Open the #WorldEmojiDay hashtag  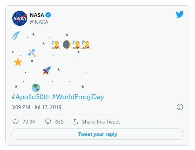click(x=78, y=97)
